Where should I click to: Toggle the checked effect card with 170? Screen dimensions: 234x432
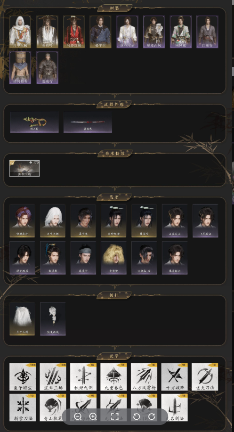pos(24,168)
